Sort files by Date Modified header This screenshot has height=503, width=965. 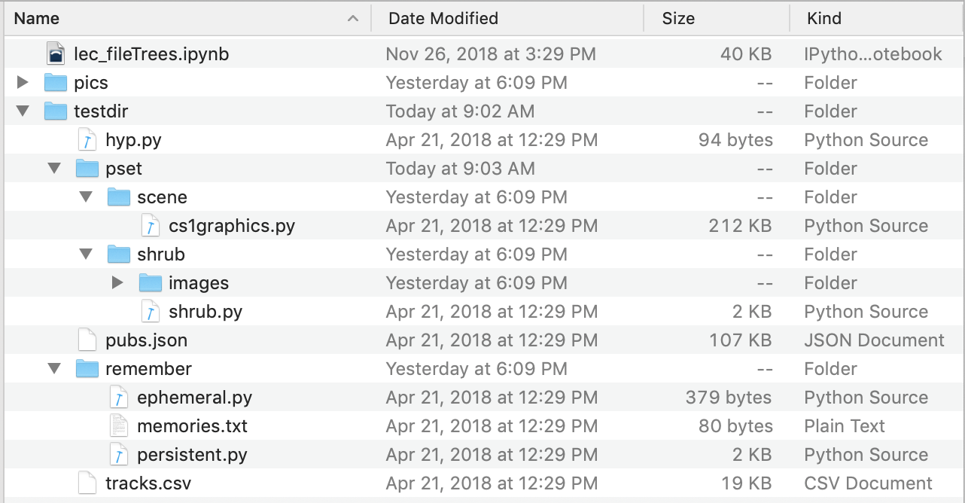[x=443, y=18]
